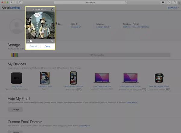Click Manage under Hide My Email

coord(15,109)
